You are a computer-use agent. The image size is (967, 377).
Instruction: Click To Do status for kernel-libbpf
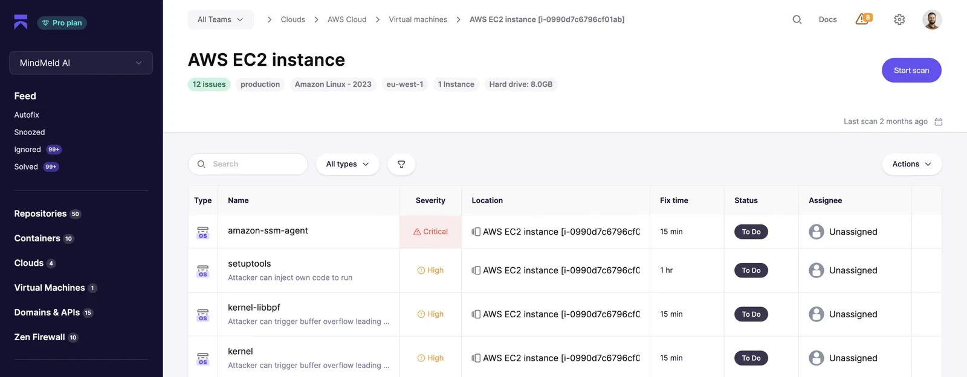(751, 314)
